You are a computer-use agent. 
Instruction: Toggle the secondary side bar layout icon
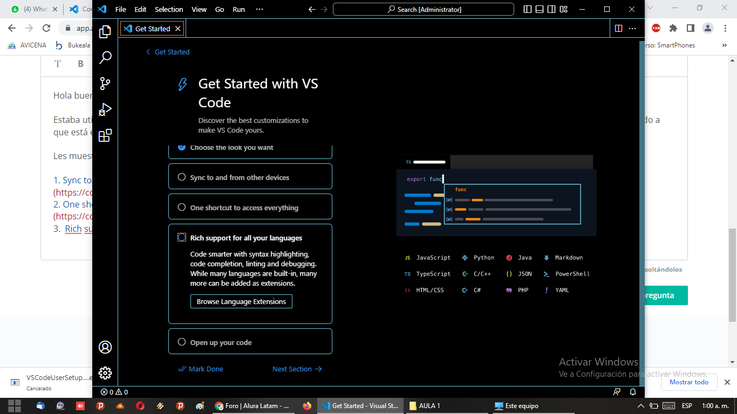pos(551,9)
